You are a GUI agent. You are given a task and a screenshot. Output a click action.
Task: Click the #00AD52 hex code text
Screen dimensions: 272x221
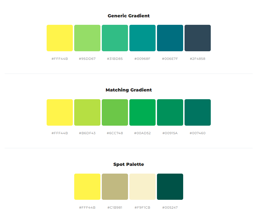pyautogui.click(x=142, y=133)
